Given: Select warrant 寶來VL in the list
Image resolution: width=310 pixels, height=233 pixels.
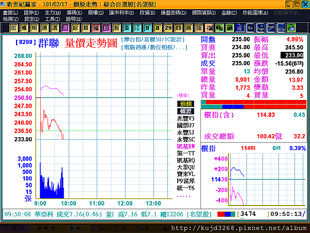Looking at the screenshot, I should tap(185, 174).
